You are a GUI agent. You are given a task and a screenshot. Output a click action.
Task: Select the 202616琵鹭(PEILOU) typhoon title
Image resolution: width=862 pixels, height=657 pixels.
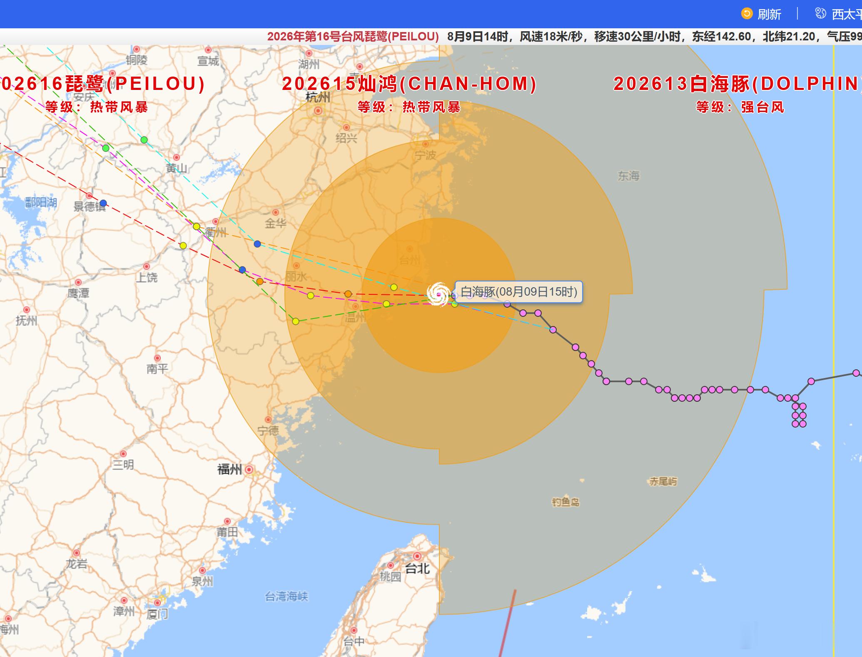[x=102, y=84]
